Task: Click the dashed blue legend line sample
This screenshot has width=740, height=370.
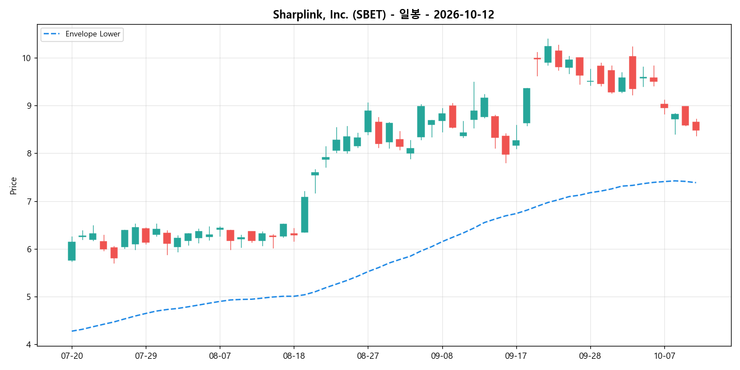Action: pos(53,34)
